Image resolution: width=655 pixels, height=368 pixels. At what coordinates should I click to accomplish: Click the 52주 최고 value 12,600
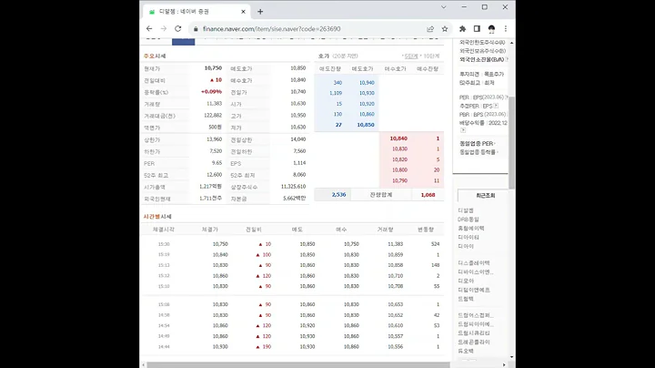pyautogui.click(x=215, y=175)
